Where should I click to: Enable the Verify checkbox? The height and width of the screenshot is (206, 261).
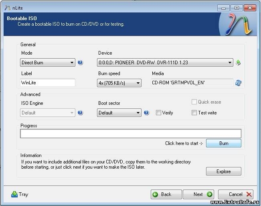[158, 113]
